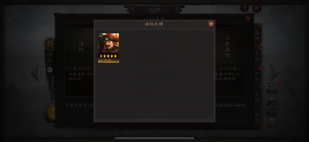The width and height of the screenshot is (309, 142).
Task: Toggle the voice speaker icon
Action: pos(50,70)
